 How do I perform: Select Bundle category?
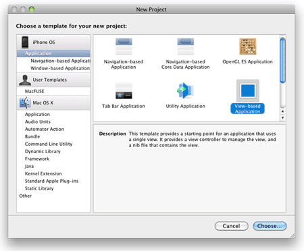[x=53, y=136]
